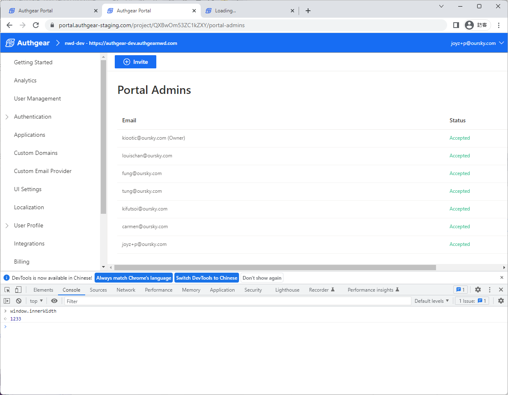508x395 pixels.
Task: Expand the User Profile sidebar section
Action: (7, 225)
